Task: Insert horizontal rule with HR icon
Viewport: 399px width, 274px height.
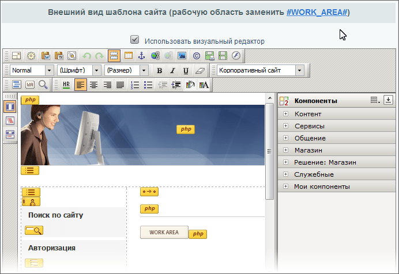Action: coord(66,85)
